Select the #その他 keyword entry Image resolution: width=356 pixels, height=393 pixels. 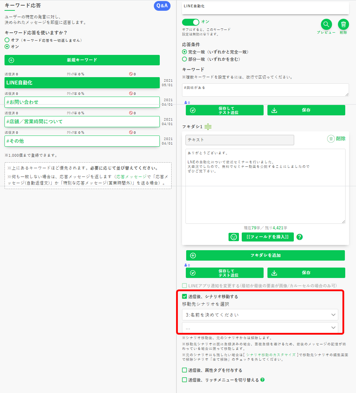click(82, 141)
